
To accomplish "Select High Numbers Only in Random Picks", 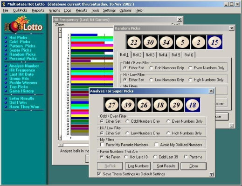I will click(206, 80).
